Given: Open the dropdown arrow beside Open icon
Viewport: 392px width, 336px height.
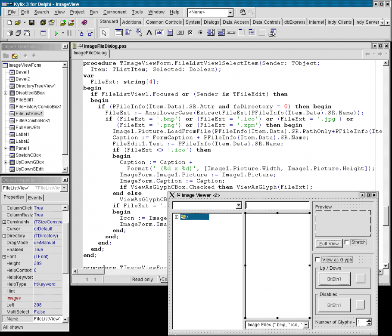Looking at the screenshot, I should click(x=25, y=22).
